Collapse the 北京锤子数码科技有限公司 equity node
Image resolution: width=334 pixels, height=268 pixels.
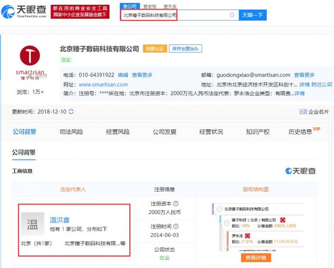click(x=219, y=209)
